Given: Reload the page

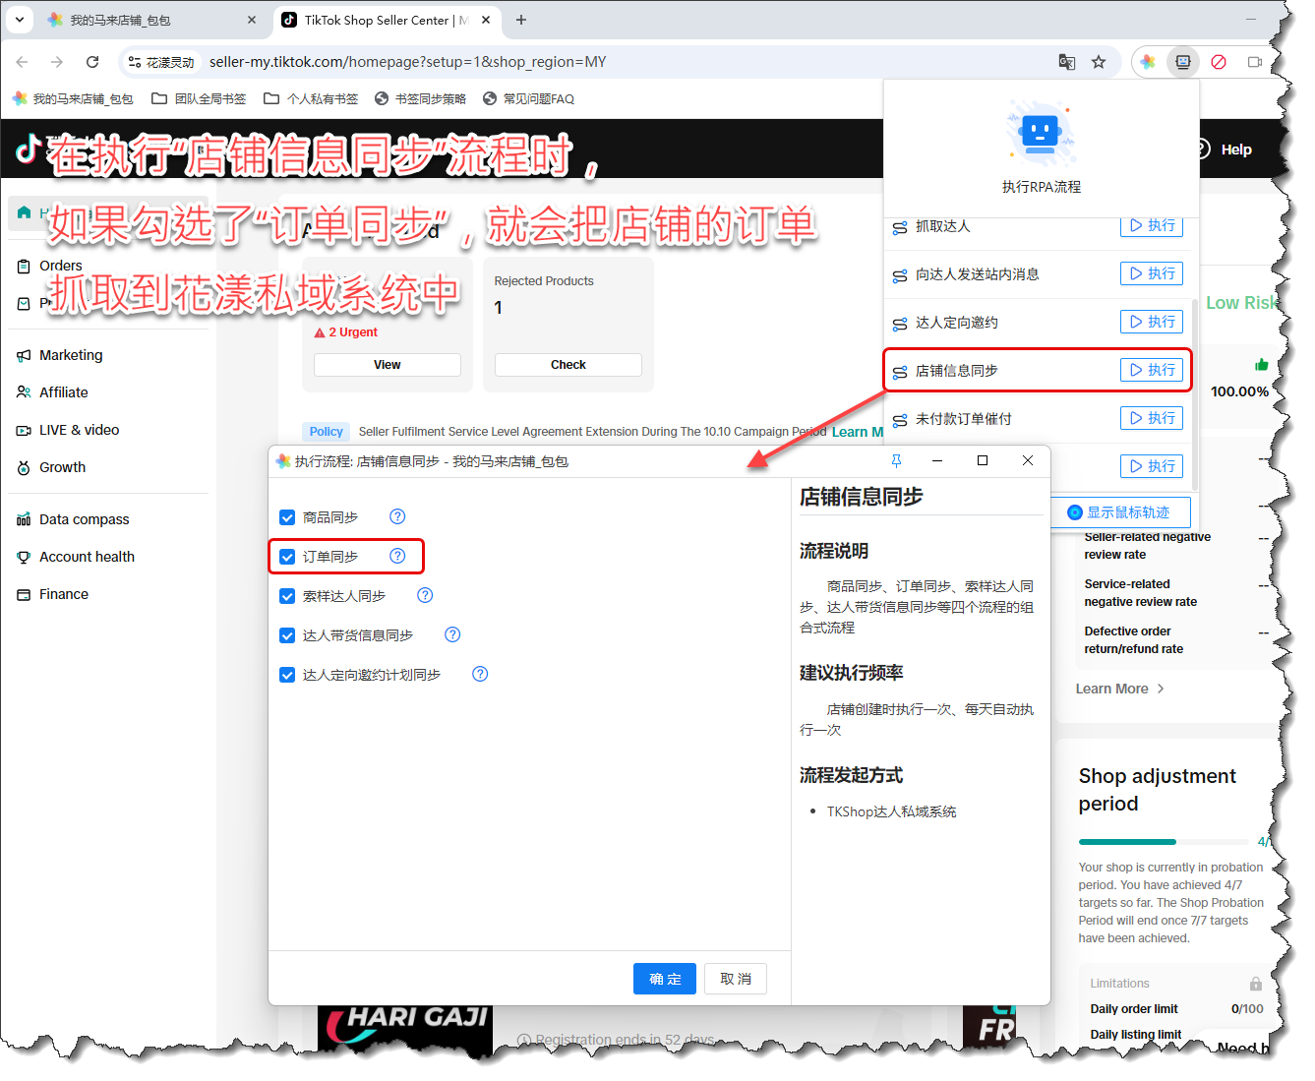Looking at the screenshot, I should coord(92,62).
